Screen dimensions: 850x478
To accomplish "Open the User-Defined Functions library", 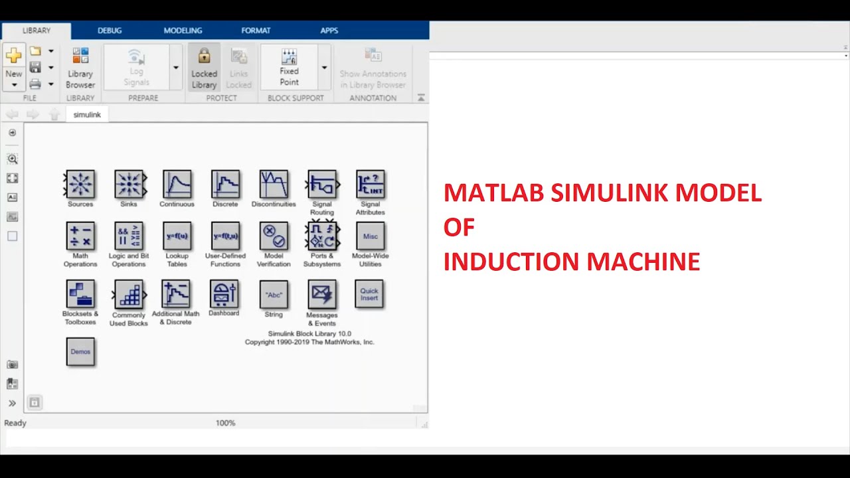I will pyautogui.click(x=225, y=236).
